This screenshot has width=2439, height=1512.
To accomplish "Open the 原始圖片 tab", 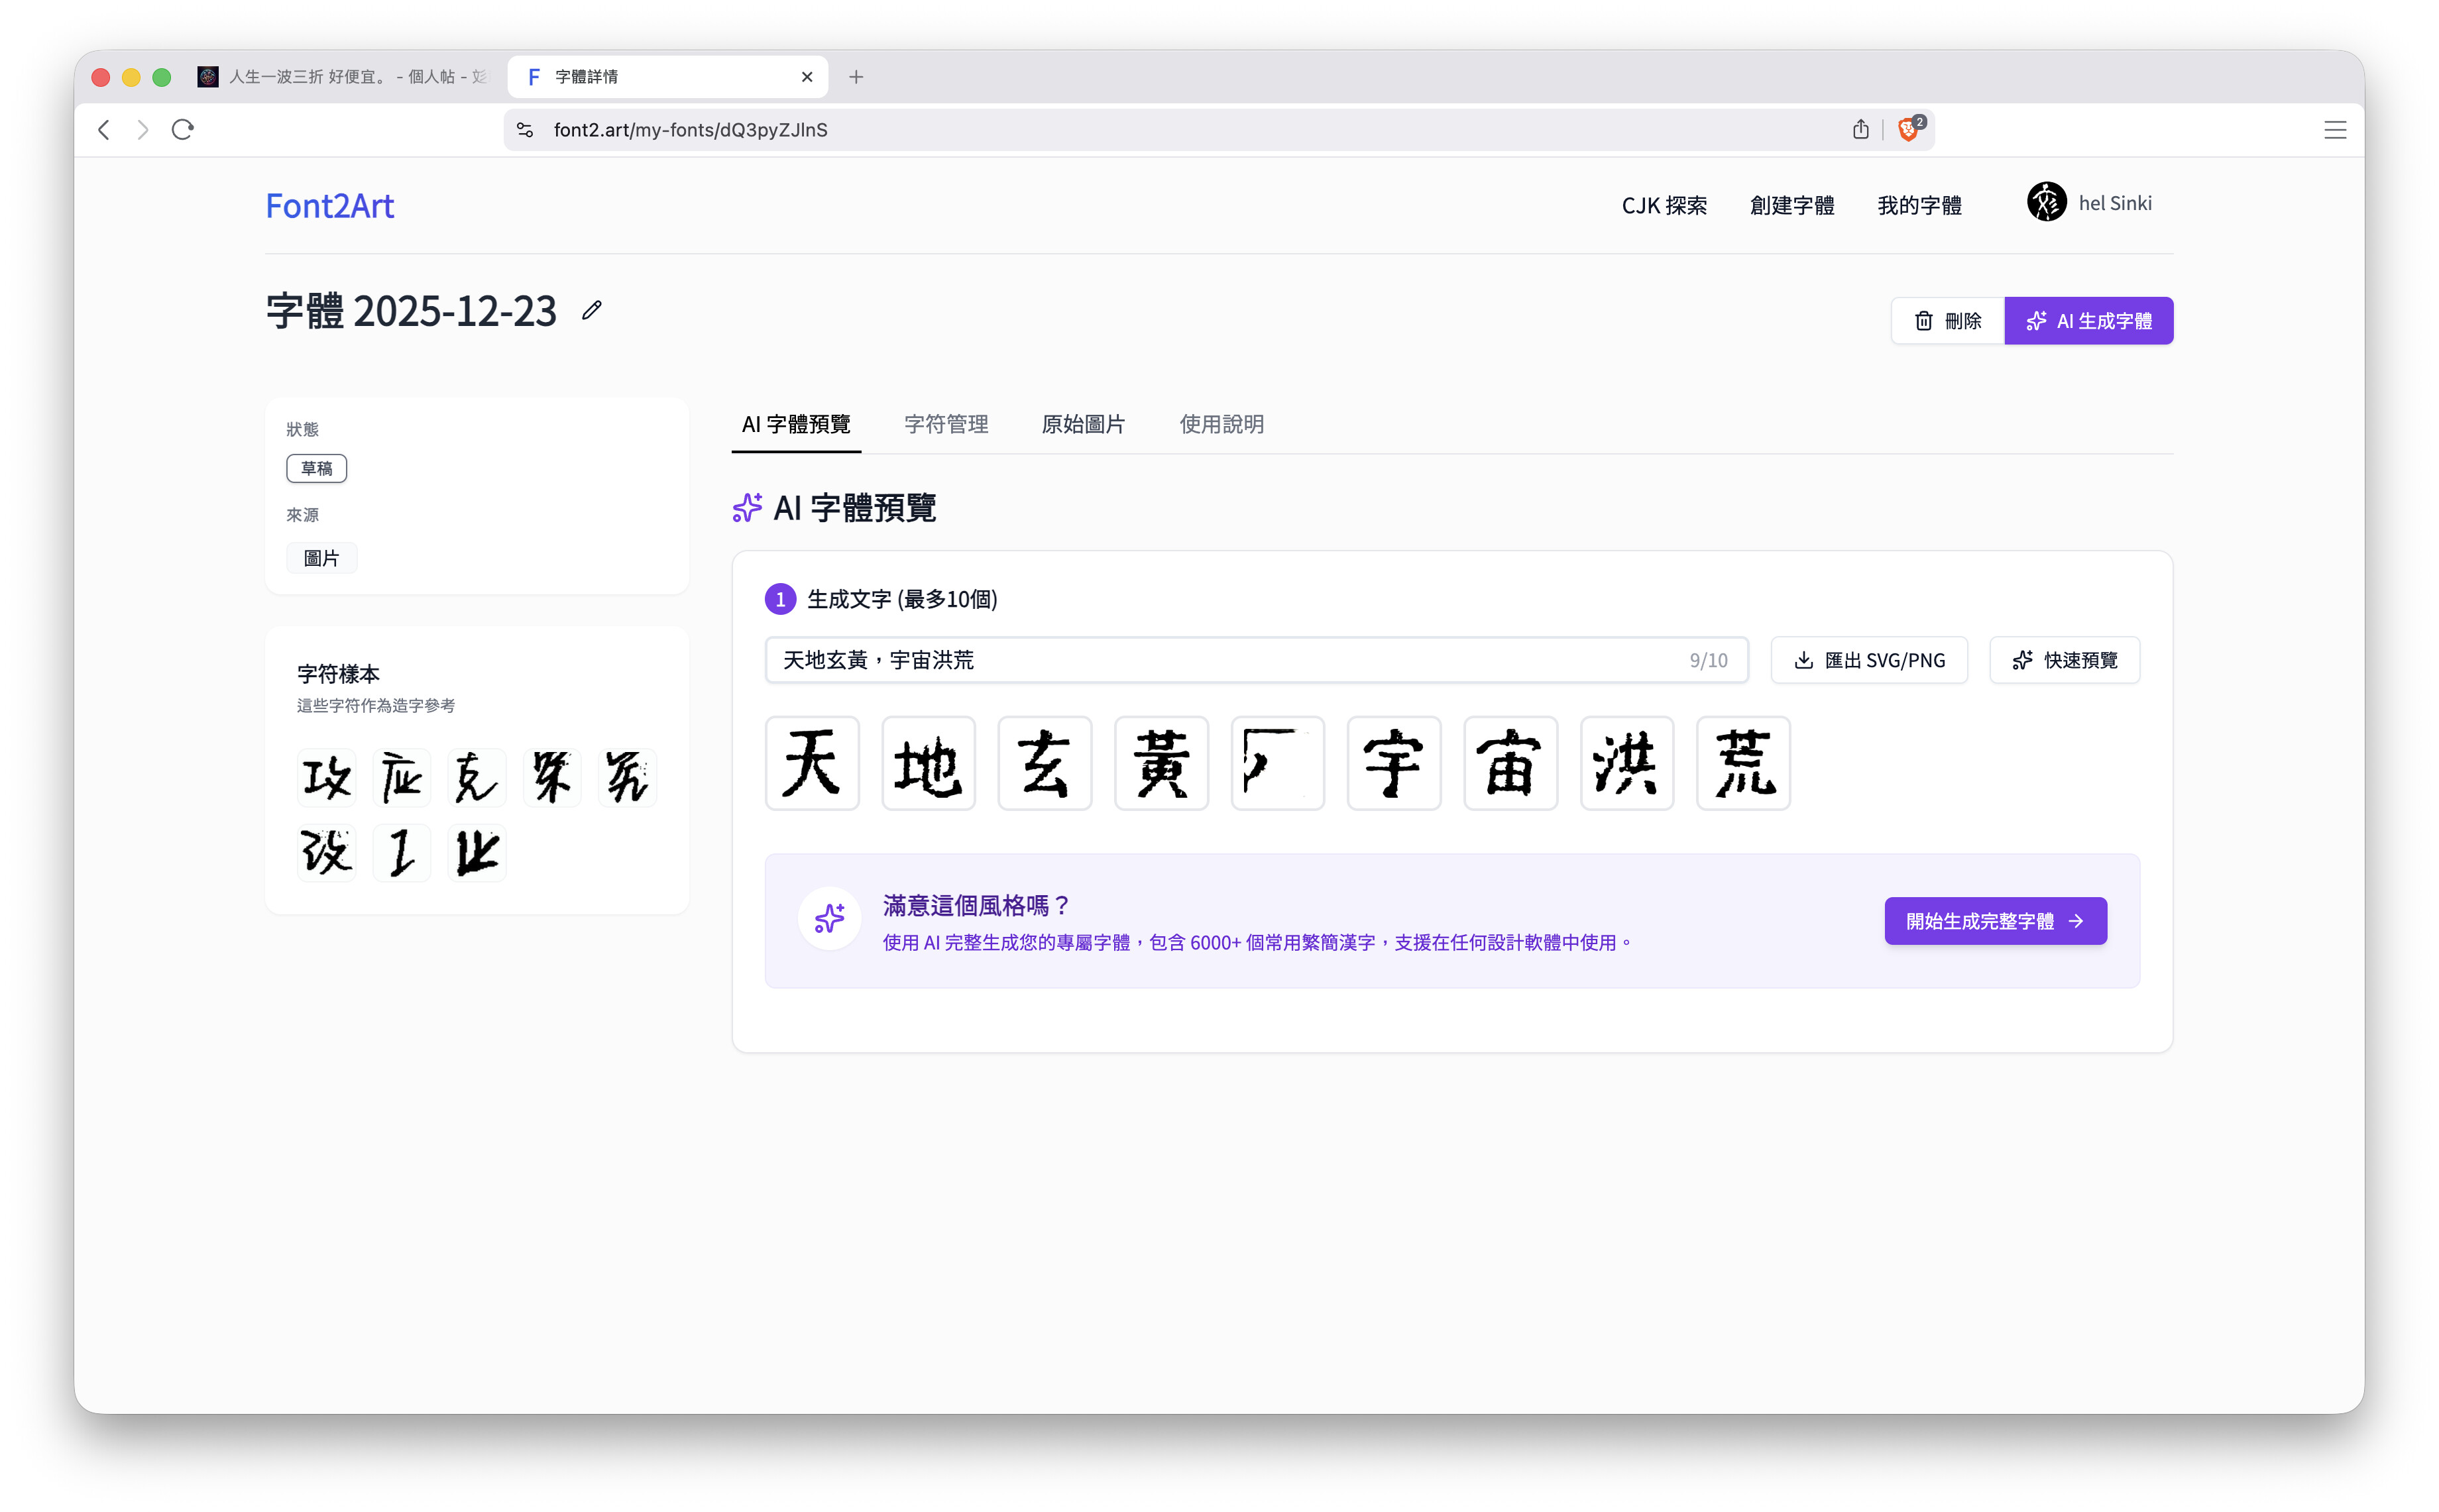I will (x=1083, y=424).
